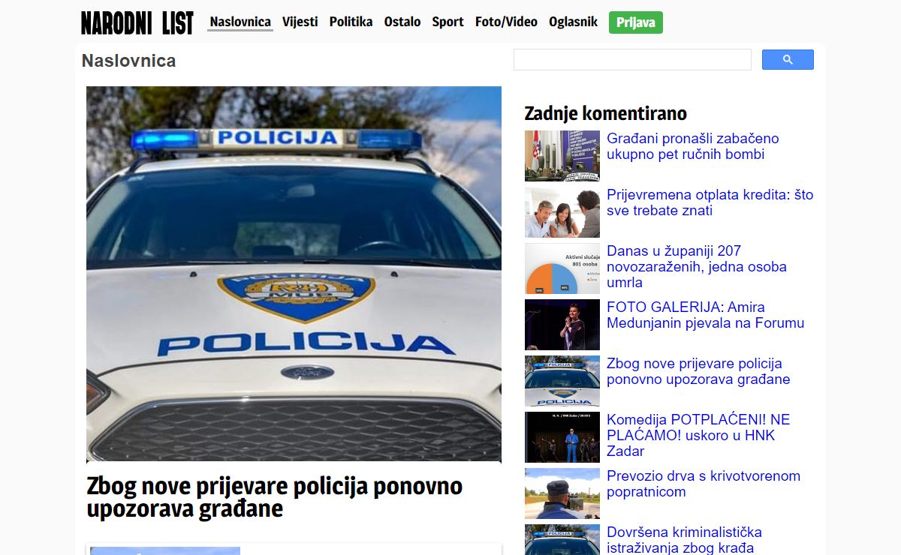Focus the search input field

point(632,60)
